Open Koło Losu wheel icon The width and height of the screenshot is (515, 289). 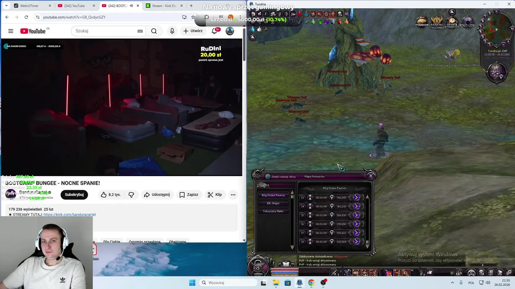click(468, 22)
